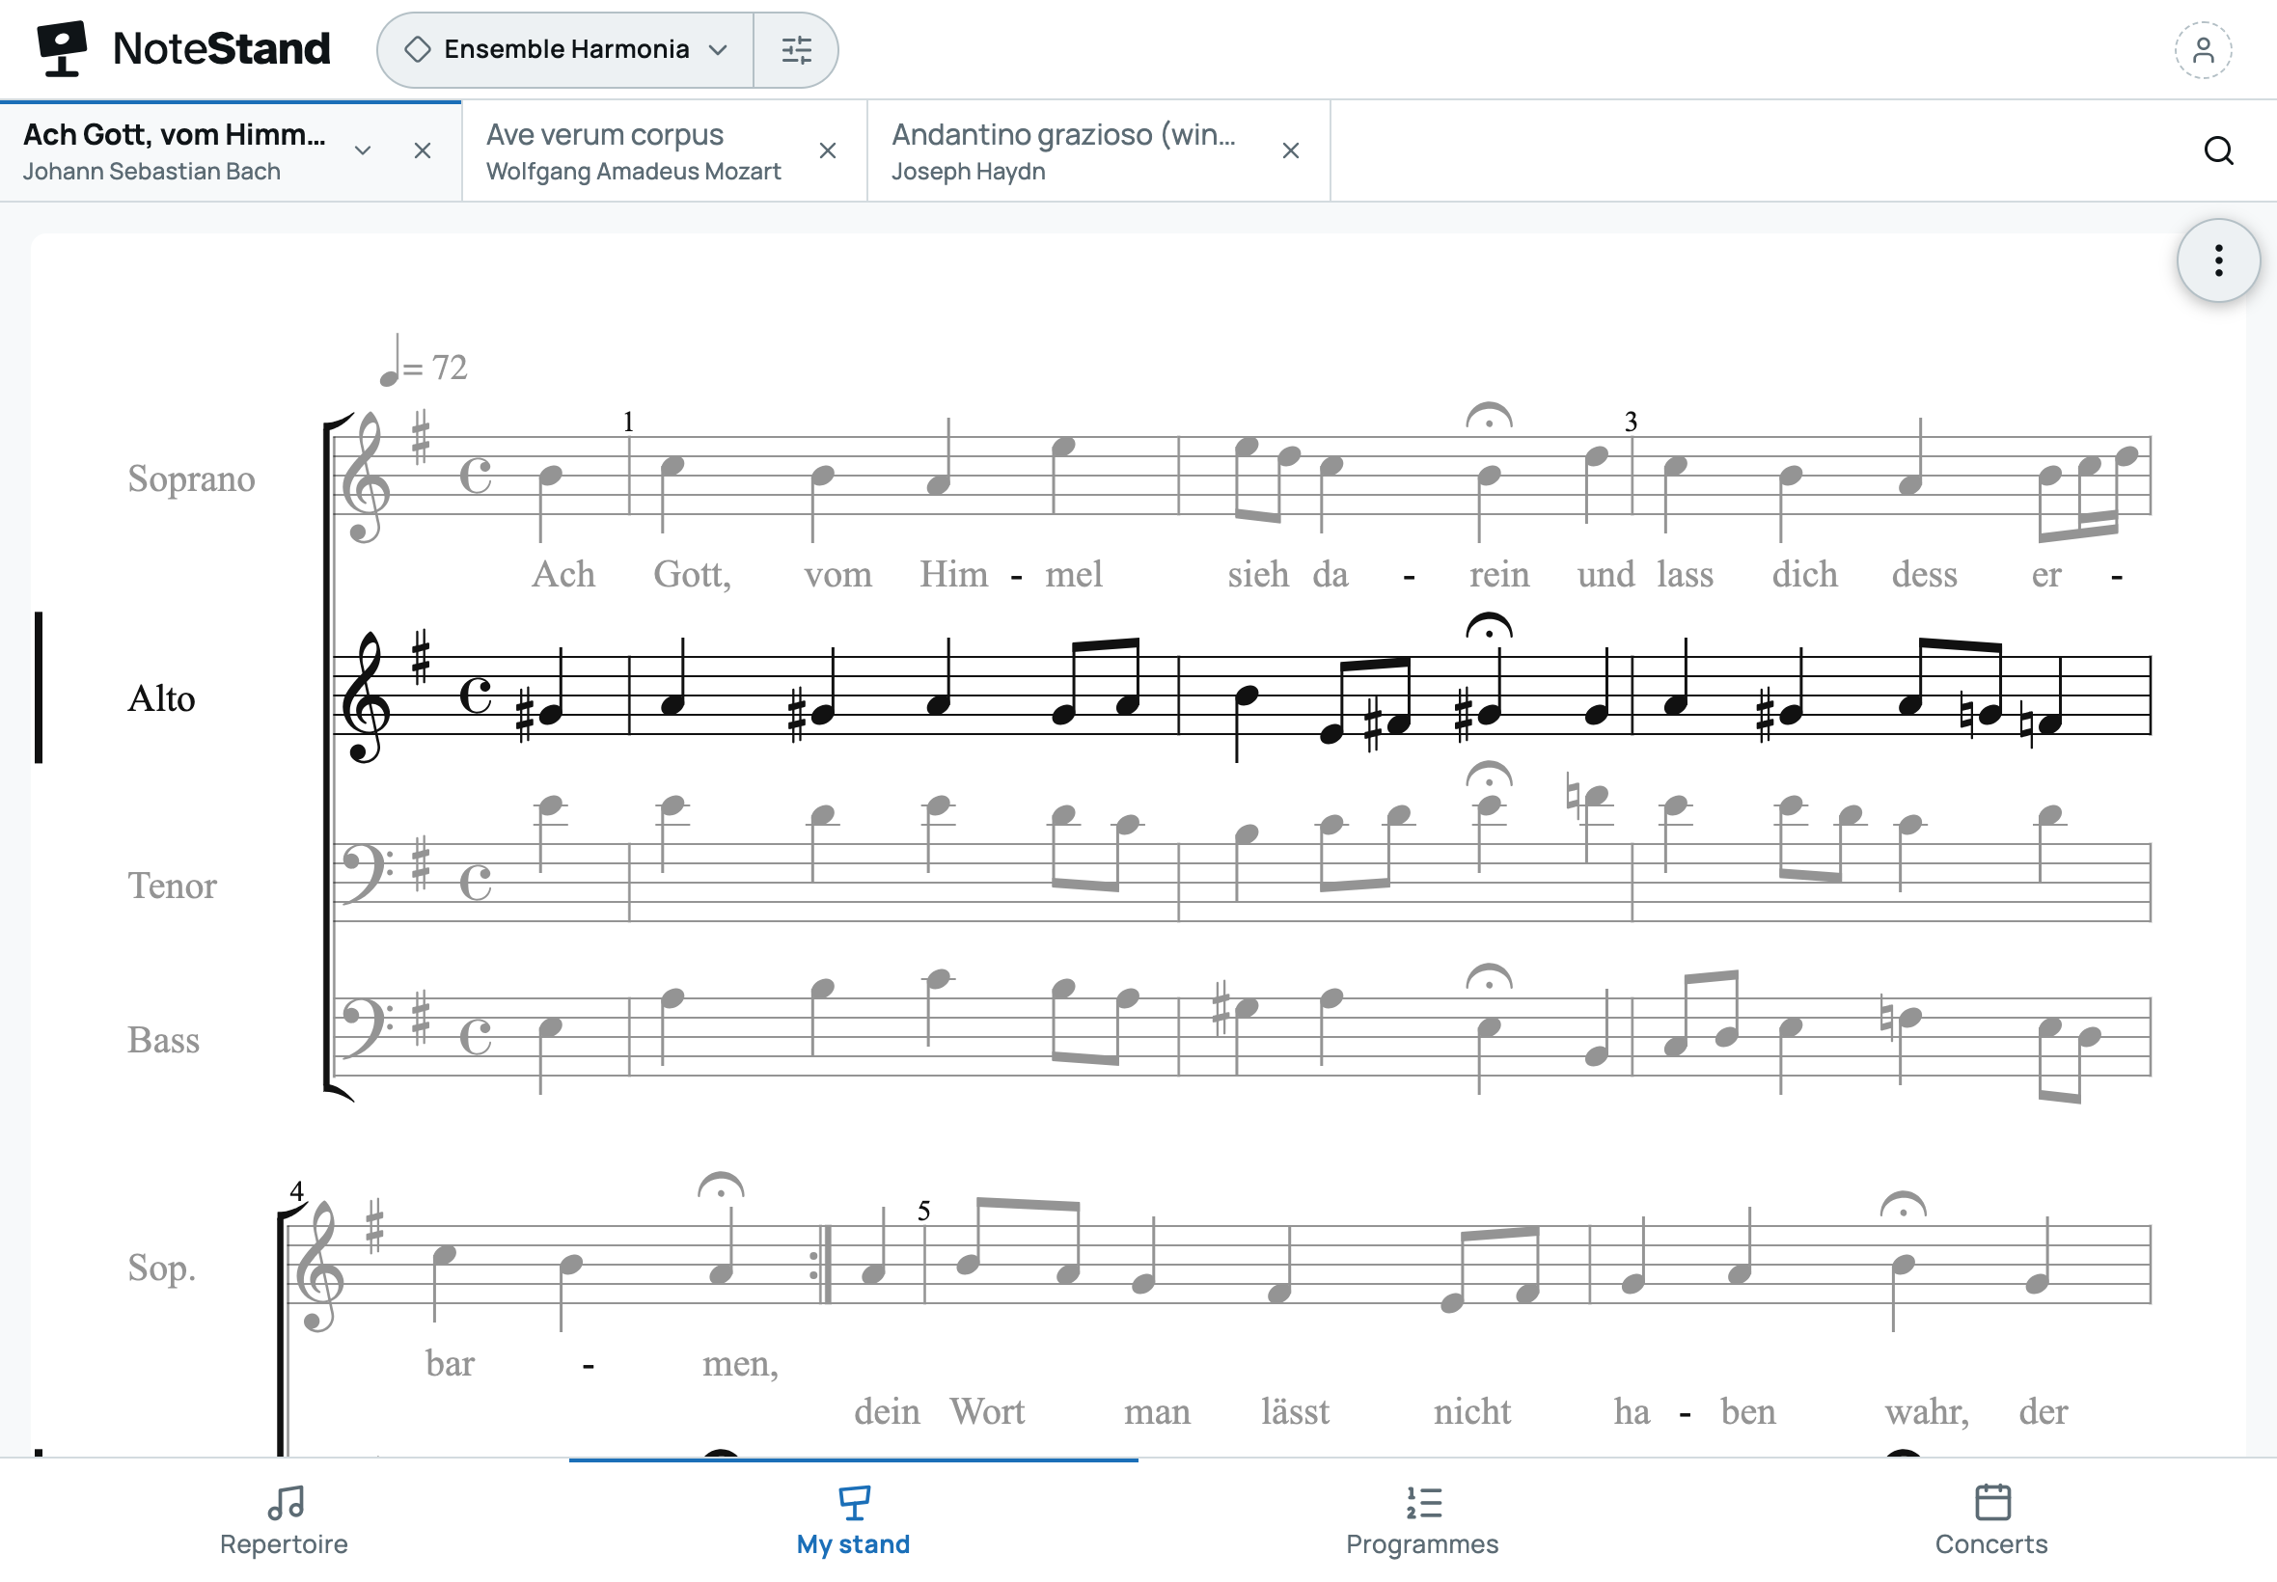
Task: Go to the Concerts section
Action: pyautogui.click(x=1991, y=1520)
